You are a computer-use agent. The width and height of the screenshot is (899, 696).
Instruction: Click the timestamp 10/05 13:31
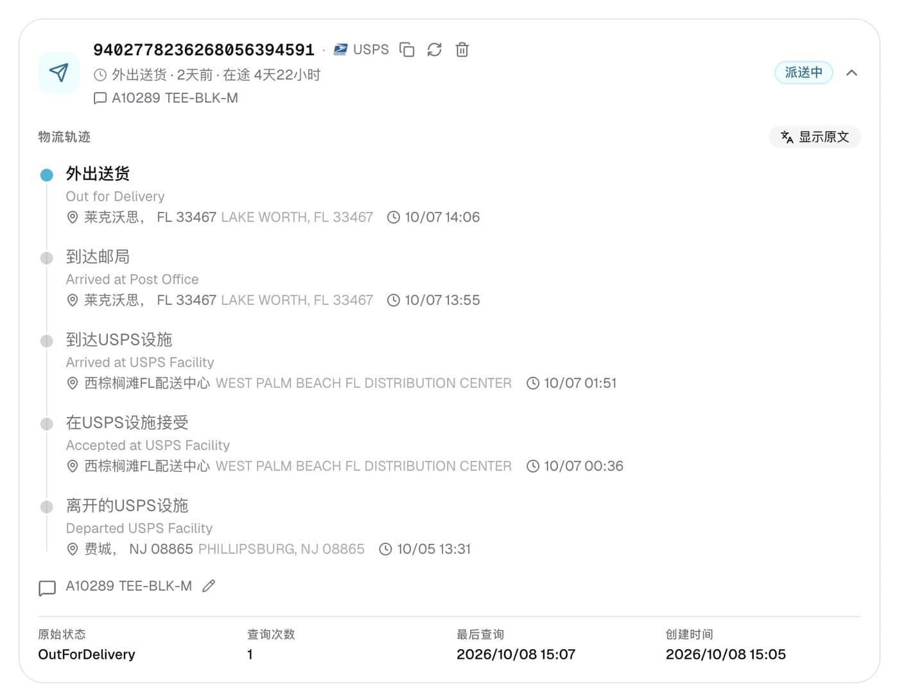pyautogui.click(x=433, y=549)
